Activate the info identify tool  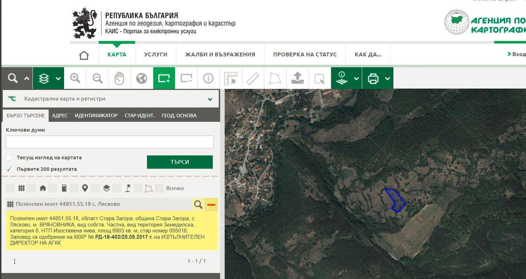click(x=208, y=78)
